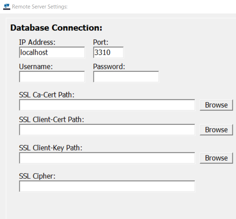Click the IP Address label
The image size is (236, 219).
click(x=37, y=42)
